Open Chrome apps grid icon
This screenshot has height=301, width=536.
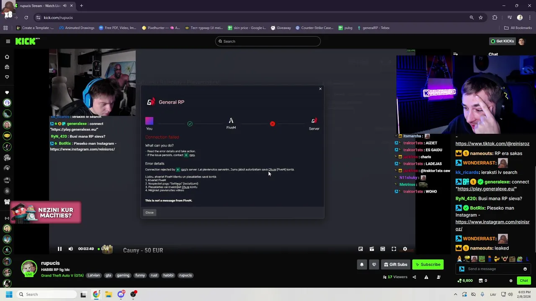[5, 28]
